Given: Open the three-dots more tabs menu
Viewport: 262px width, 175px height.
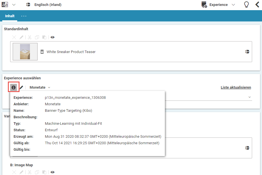Looking at the screenshot, I should tap(24, 16).
